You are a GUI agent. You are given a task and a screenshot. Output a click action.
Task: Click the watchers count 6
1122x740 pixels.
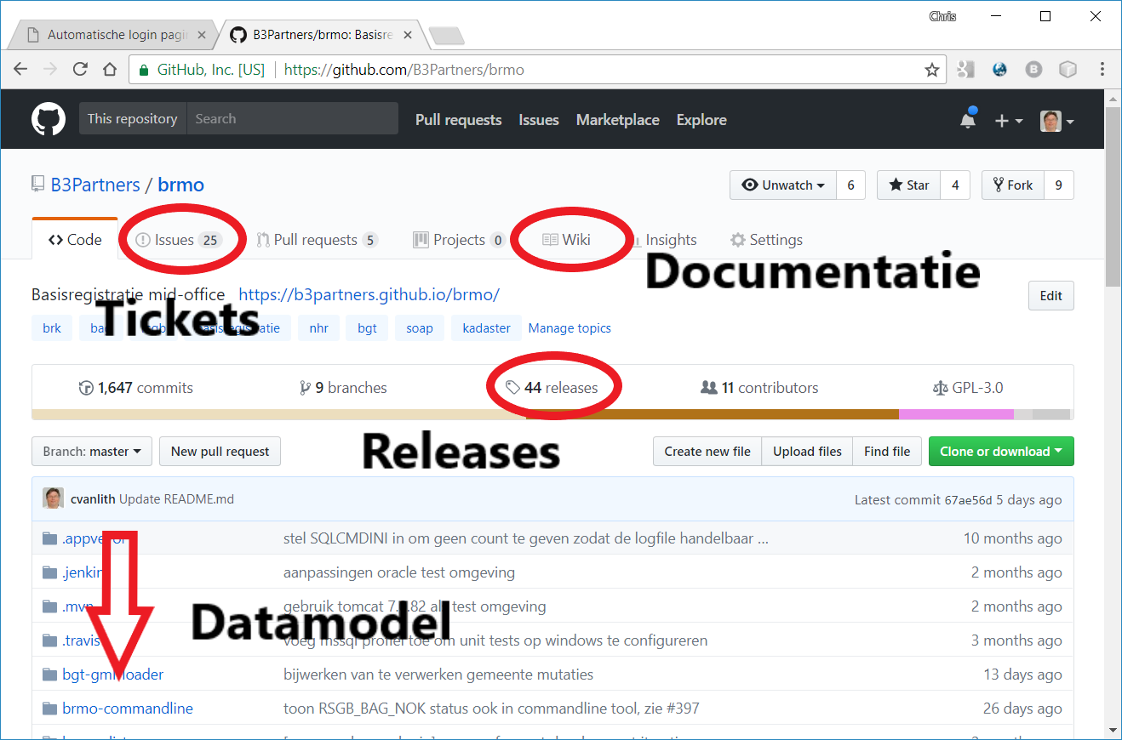850,185
